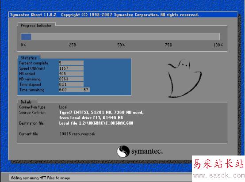Click the copyright notice in the title bar
Image resolution: width=245 pixels, height=182 pixels.
click(130, 15)
